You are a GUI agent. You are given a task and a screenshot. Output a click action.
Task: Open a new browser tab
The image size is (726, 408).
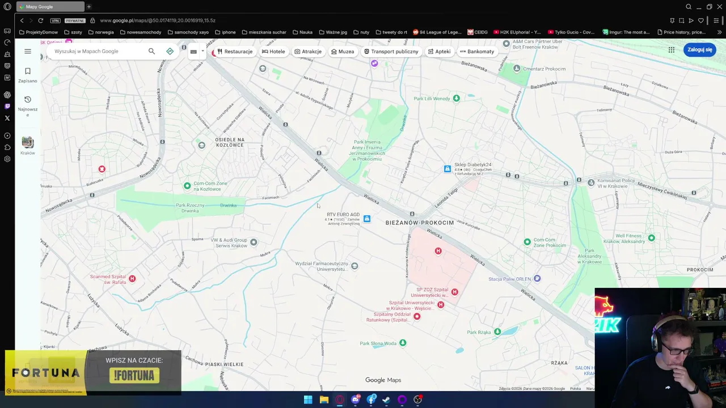tap(89, 7)
